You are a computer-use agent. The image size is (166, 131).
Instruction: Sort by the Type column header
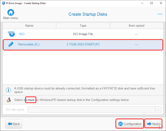click(83, 26)
